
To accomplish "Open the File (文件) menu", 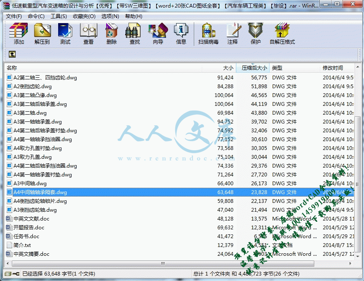I will 14,16.
